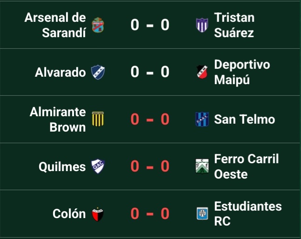Select the Tristan Suárez team name
The height and width of the screenshot is (239, 301).
point(234,25)
